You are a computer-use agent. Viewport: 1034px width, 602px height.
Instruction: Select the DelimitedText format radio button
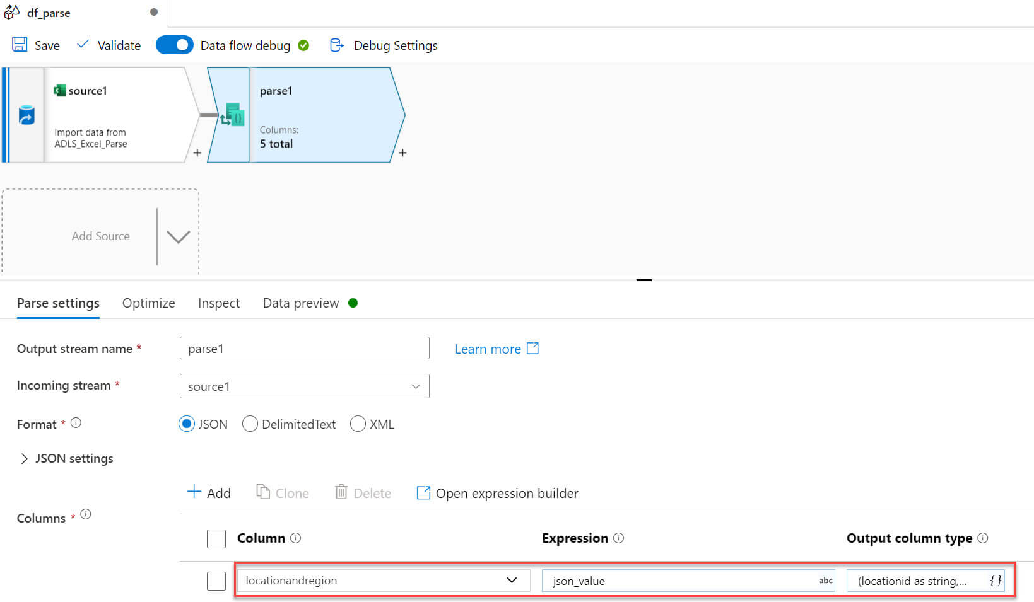[x=250, y=424]
